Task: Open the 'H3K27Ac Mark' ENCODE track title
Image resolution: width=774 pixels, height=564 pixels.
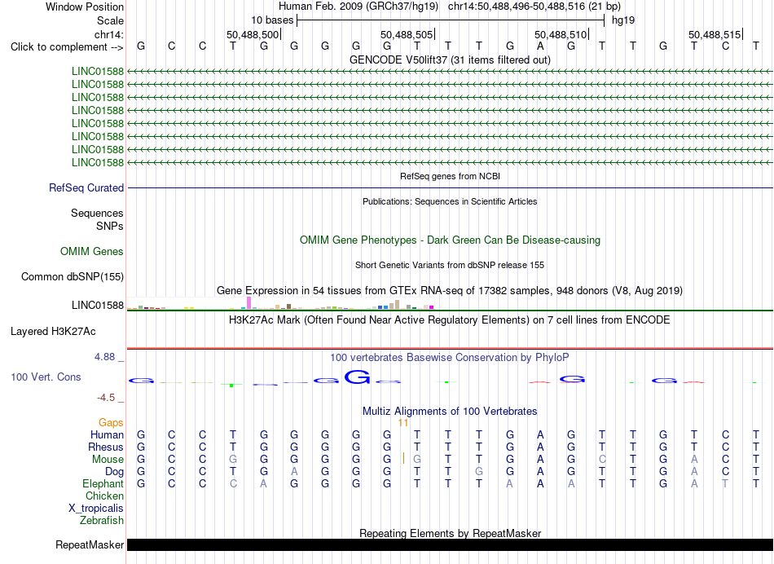Action: click(450, 320)
